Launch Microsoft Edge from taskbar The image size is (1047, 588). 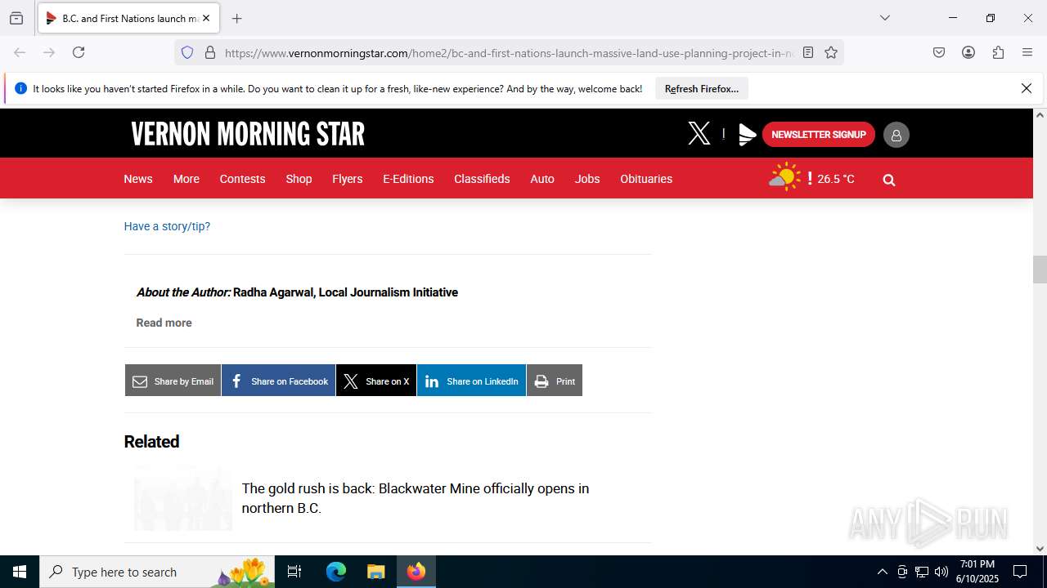pyautogui.click(x=336, y=572)
